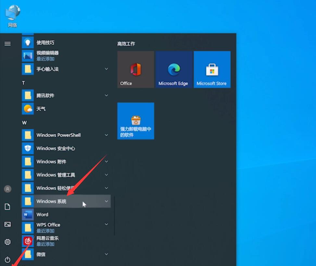The width and height of the screenshot is (316, 266).
Task: Click the Power button icon
Action: point(7,259)
